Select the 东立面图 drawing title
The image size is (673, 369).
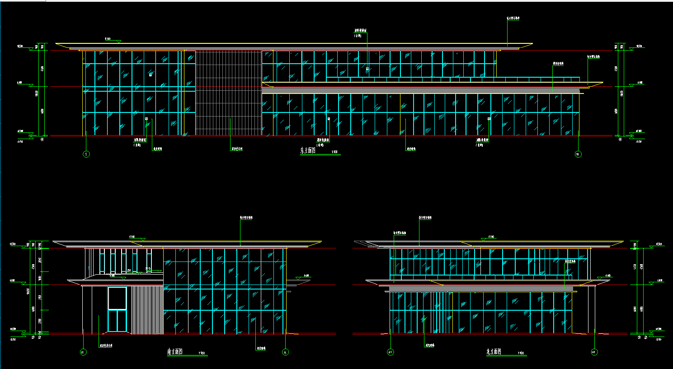coord(308,151)
